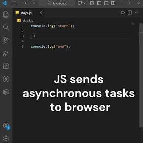Click the console.log("start") line of code

coord(52,26)
